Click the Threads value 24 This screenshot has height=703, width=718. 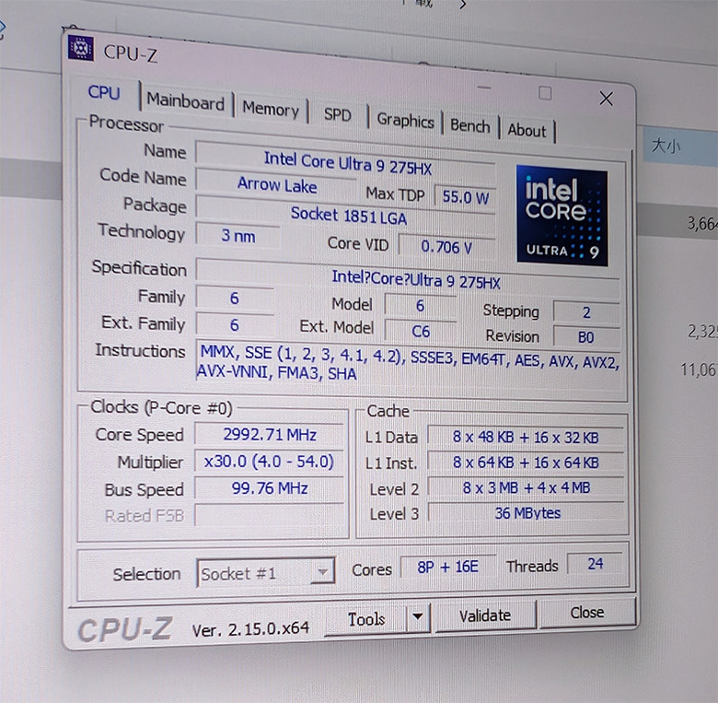point(595,563)
